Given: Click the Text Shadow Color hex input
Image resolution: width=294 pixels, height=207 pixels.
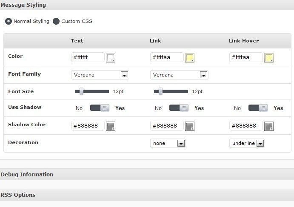Looking at the screenshot, I should [x=88, y=125].
